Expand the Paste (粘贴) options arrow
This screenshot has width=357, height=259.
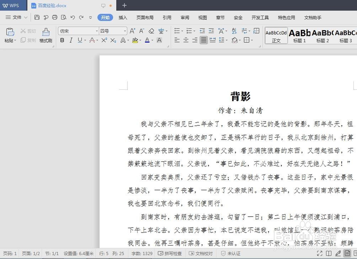coord(15,41)
